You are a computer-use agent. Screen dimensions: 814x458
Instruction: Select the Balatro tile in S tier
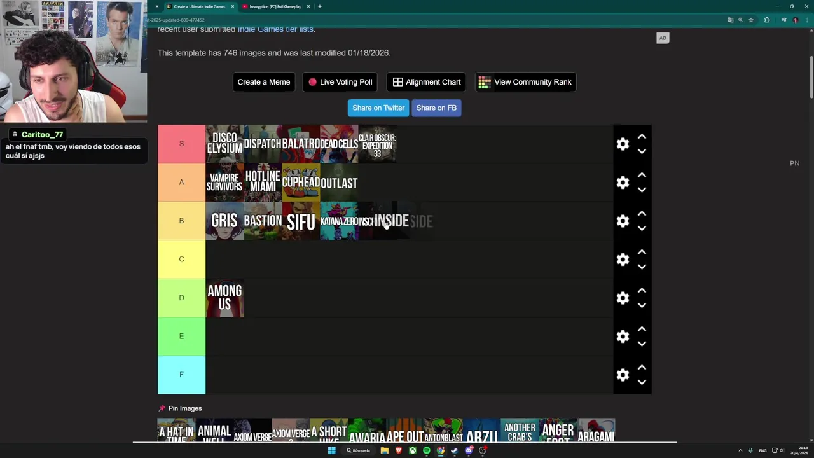click(301, 144)
